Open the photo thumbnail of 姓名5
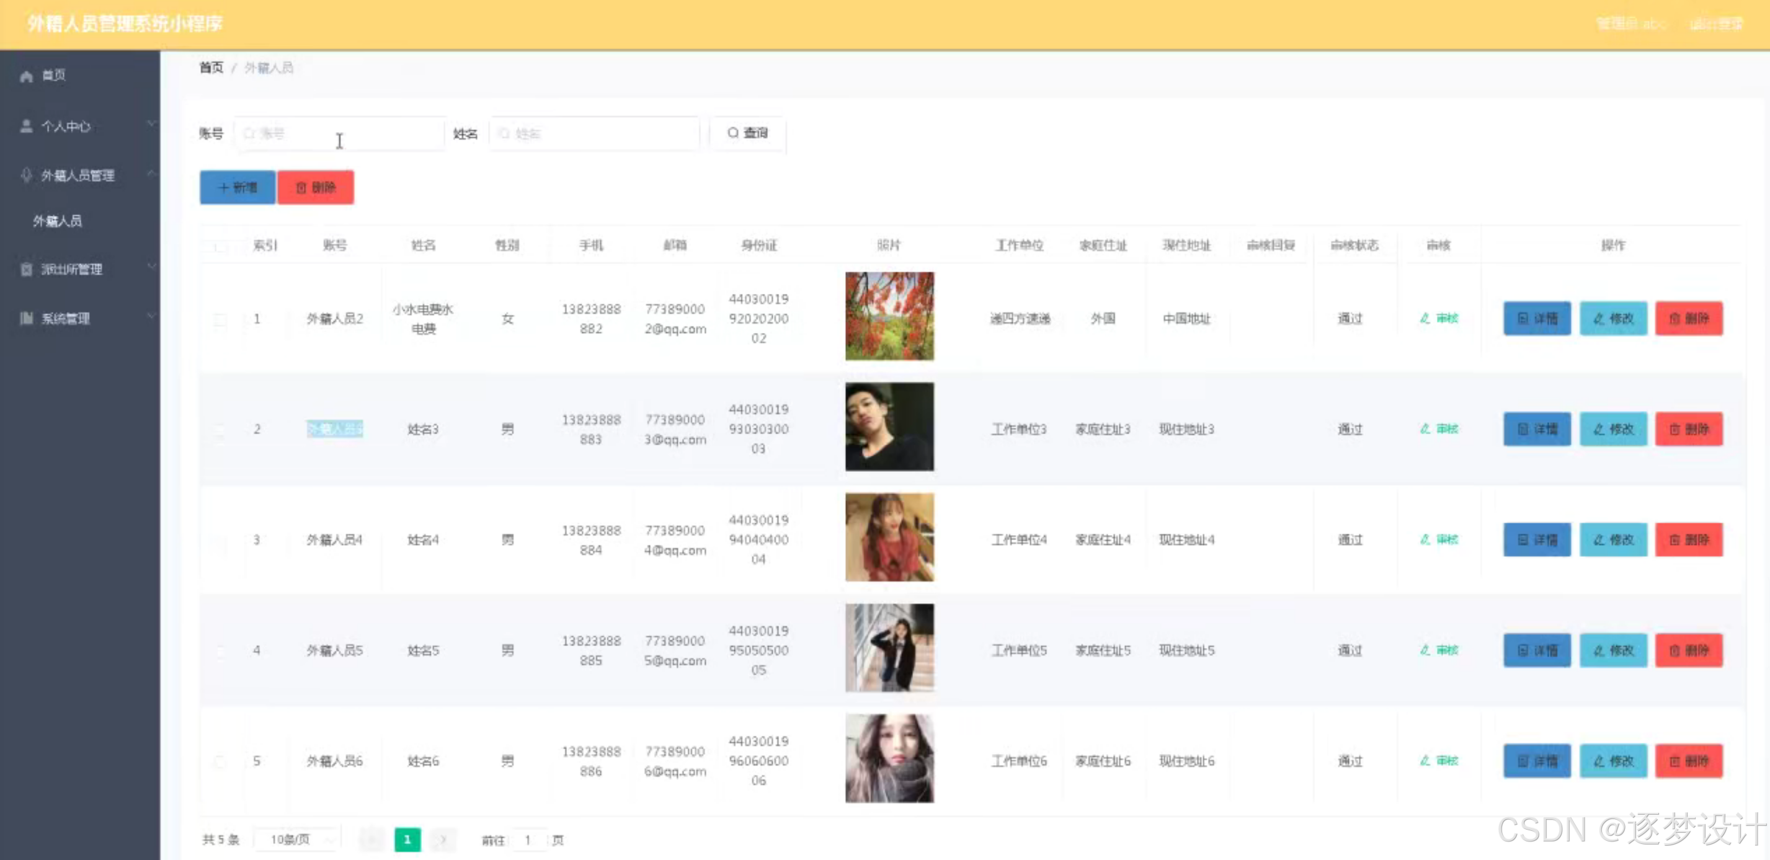The height and width of the screenshot is (860, 1770). coord(889,648)
